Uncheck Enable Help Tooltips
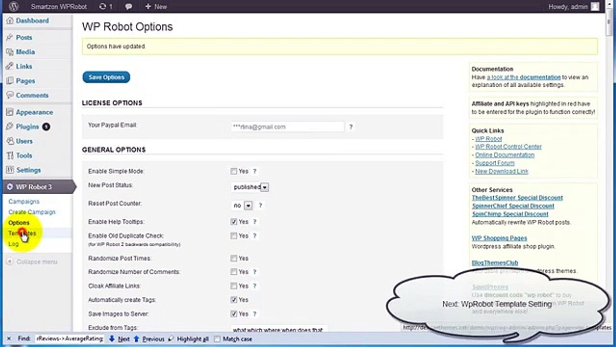The width and height of the screenshot is (616, 347). coord(234,222)
